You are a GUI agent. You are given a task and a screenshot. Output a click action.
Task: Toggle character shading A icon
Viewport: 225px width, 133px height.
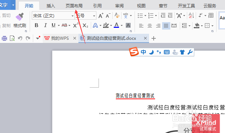(x=128, y=25)
